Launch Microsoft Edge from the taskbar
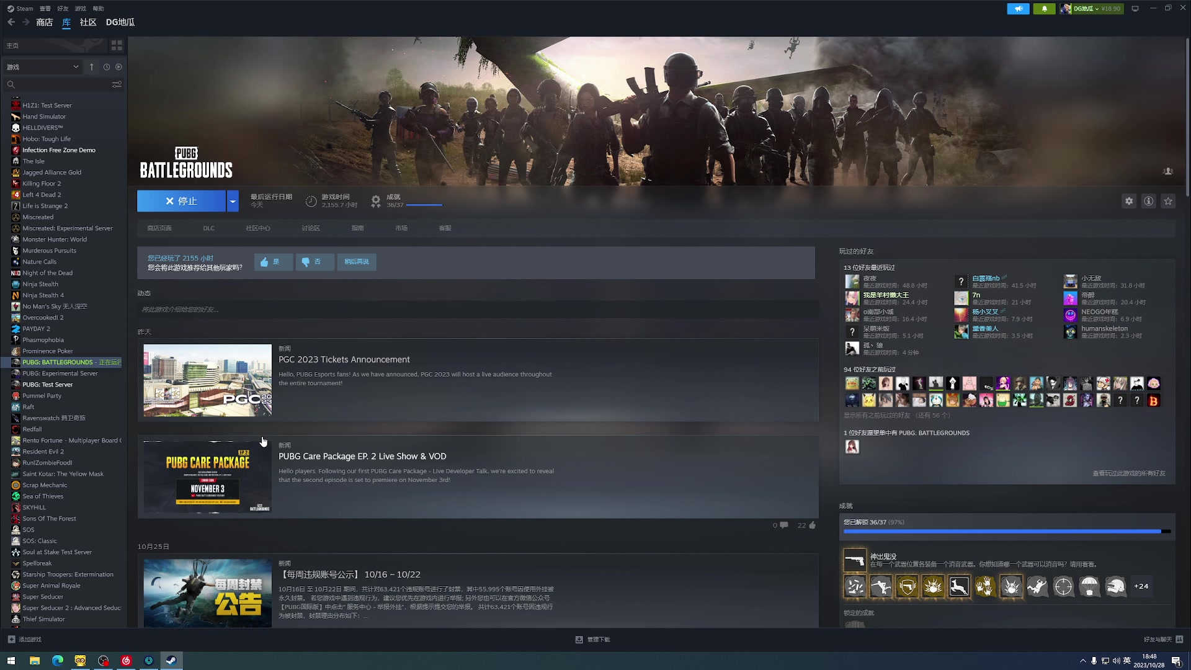The width and height of the screenshot is (1191, 670). [58, 661]
